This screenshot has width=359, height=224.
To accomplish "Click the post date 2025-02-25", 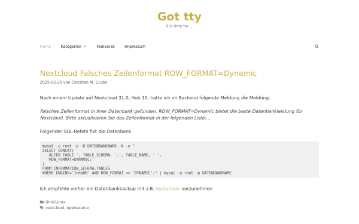I will pos(51,82).
